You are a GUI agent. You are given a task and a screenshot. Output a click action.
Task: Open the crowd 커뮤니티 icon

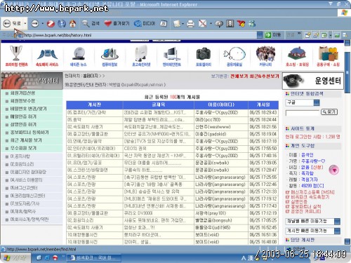pos(265,56)
